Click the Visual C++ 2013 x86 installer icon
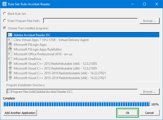Image resolution: width=163 pixels, height=120 pixels. [x=10, y=68]
